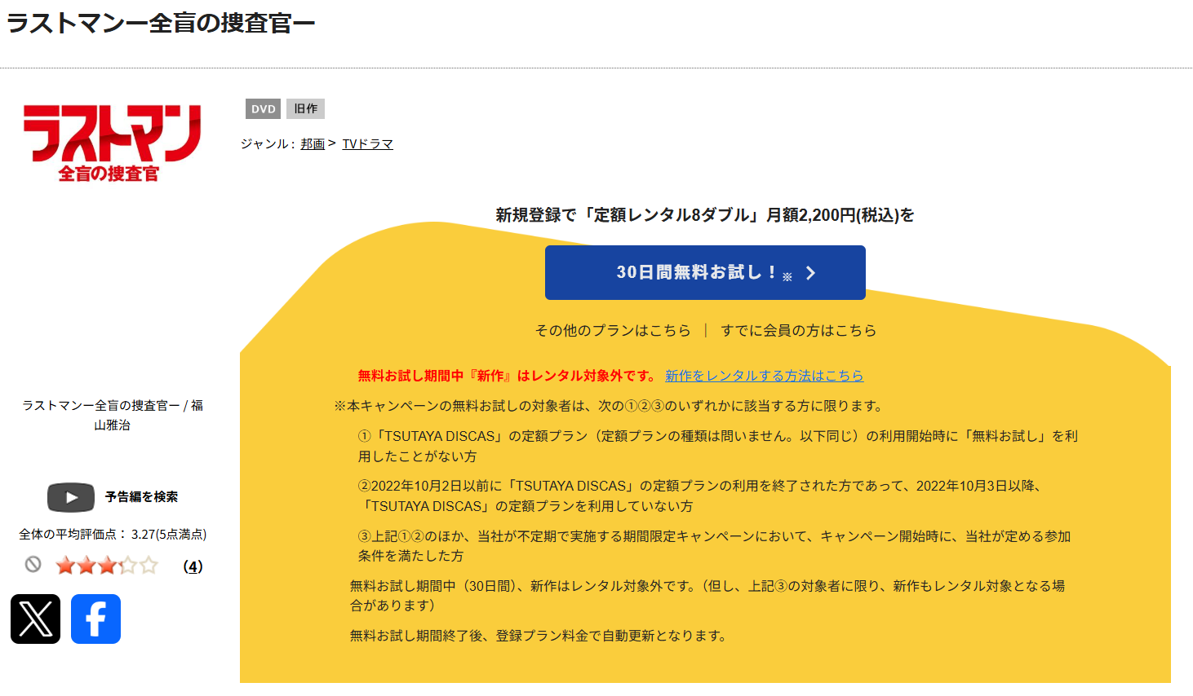
Task: Open the TVドラマ genre breadcrumb
Action: click(367, 143)
